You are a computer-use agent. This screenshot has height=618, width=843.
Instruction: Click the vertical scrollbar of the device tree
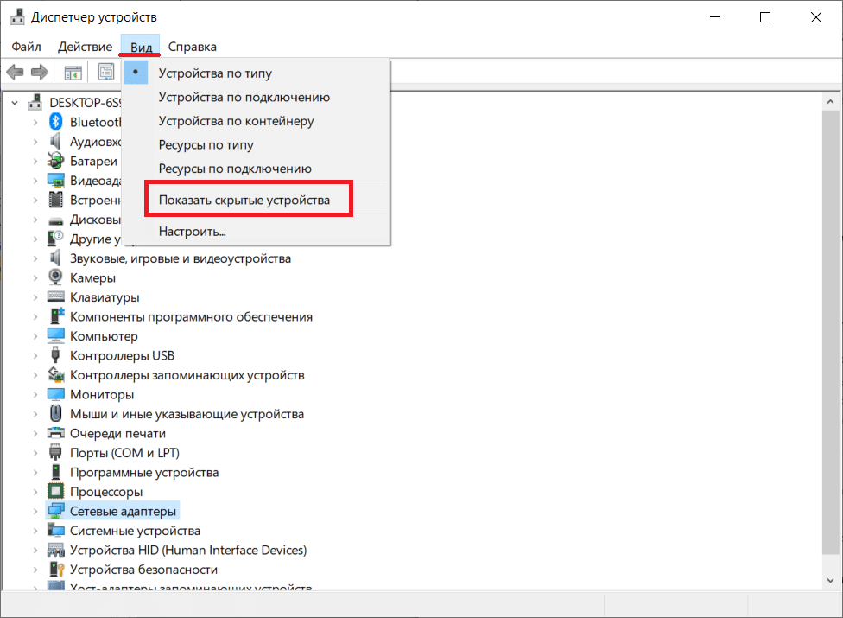click(831, 346)
